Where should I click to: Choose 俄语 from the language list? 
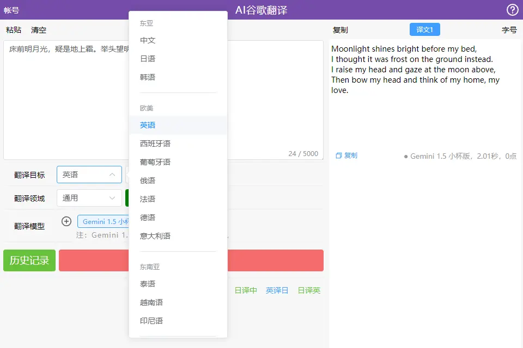pyautogui.click(x=178, y=181)
